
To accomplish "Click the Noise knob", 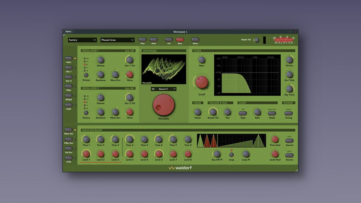I will pos(198,112).
